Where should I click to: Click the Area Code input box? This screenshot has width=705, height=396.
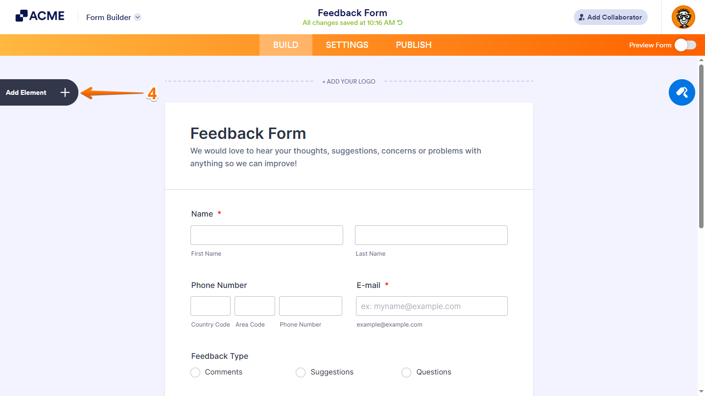click(255, 306)
